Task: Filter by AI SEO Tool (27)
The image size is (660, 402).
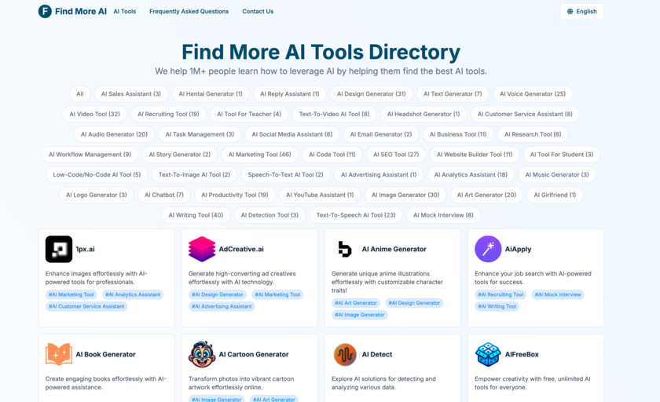Action: tap(396, 155)
